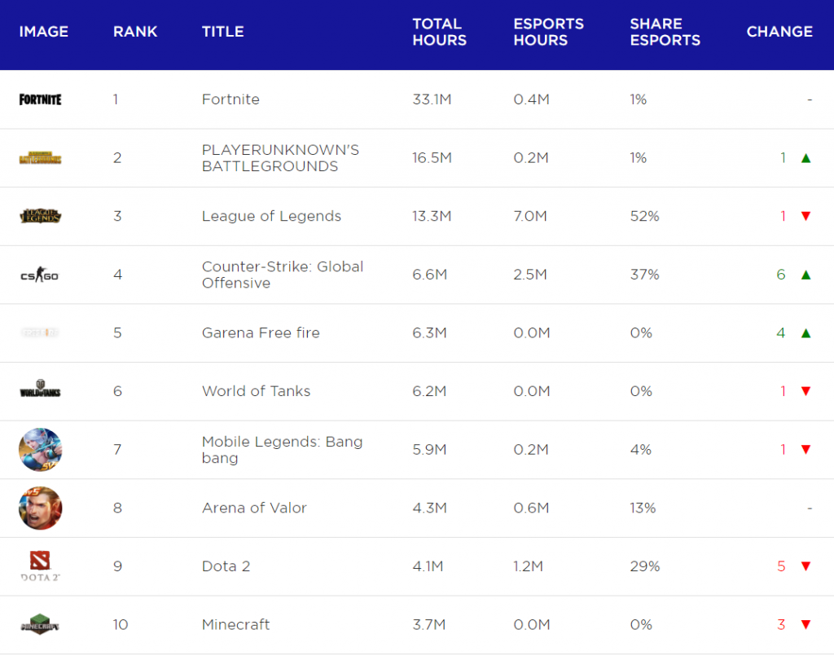Select the 33.1M total hours value

click(x=432, y=99)
